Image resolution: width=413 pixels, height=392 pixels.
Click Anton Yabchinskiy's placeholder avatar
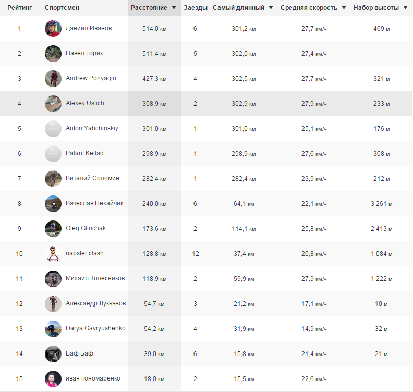[x=53, y=129]
